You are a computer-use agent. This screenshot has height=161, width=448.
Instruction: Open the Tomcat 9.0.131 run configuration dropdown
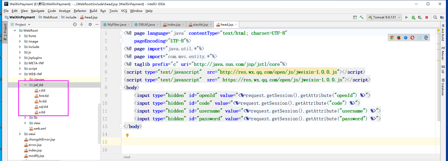click(385, 17)
